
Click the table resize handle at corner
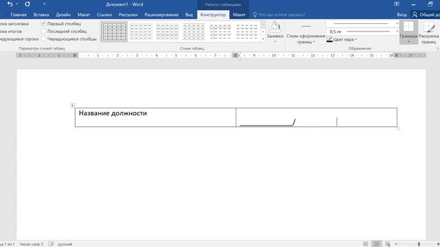(x=399, y=128)
